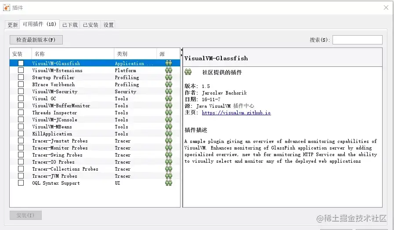Click the 安装(I) button

[x=25, y=215]
